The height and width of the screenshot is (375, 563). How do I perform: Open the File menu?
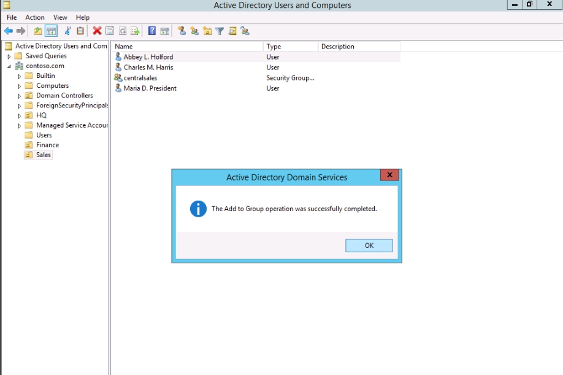(x=12, y=17)
